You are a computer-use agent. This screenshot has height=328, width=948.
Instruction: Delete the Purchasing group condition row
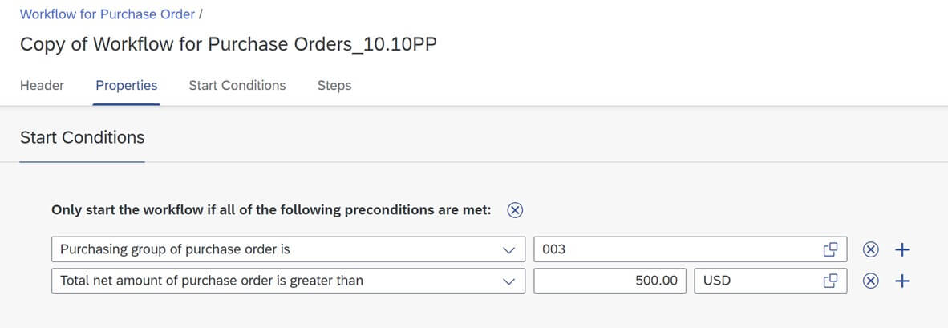point(870,249)
